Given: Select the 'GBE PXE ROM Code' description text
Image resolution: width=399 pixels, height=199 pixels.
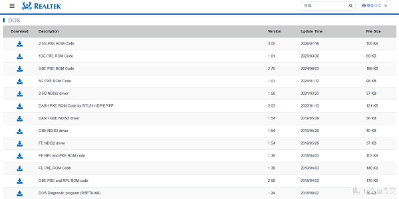Looking at the screenshot, I should [x=56, y=69].
